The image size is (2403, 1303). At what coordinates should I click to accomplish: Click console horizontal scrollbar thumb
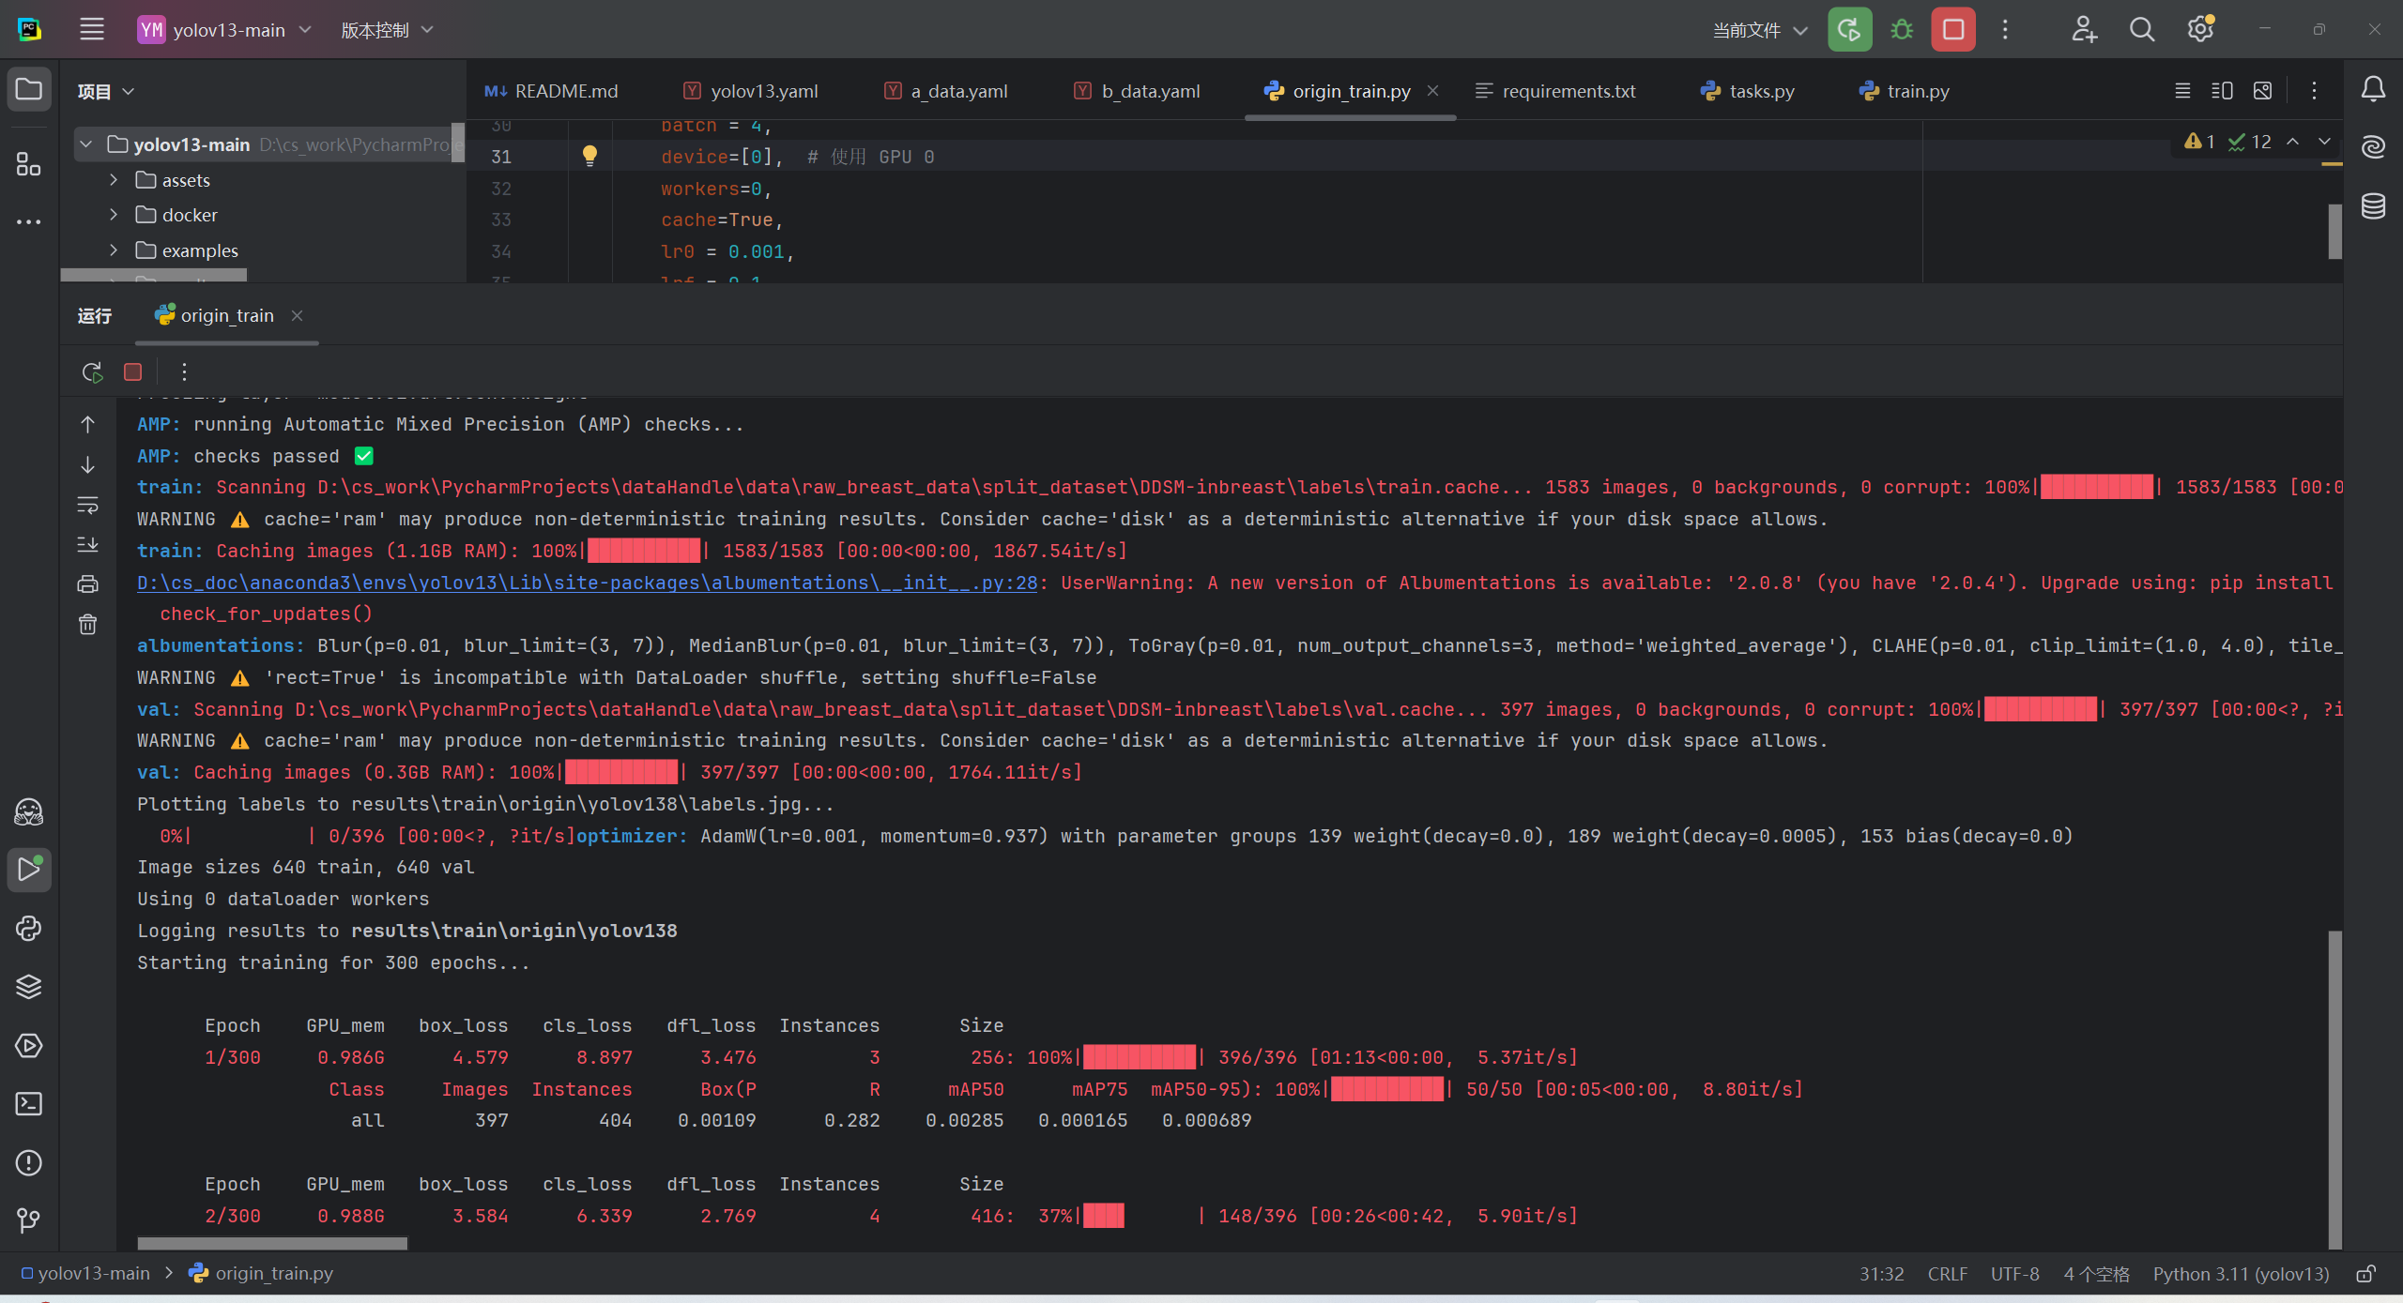pyautogui.click(x=272, y=1243)
